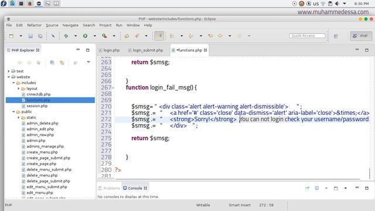The width and height of the screenshot is (375, 211).
Task: Close the functions.php editor tab
Action: (206, 50)
